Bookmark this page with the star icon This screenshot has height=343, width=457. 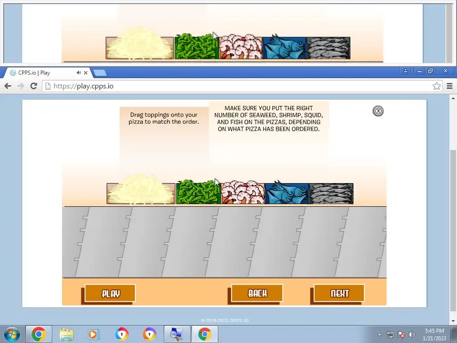[x=436, y=86]
